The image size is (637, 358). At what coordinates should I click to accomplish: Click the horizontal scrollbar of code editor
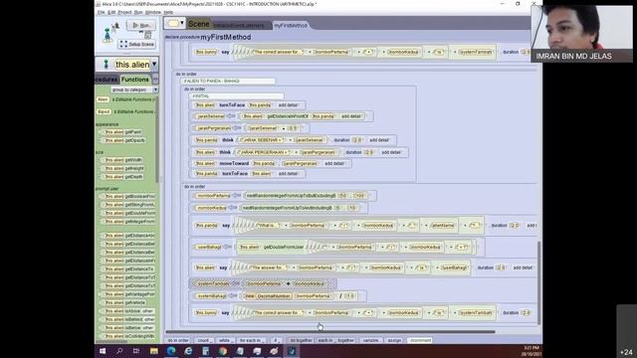pos(330,331)
